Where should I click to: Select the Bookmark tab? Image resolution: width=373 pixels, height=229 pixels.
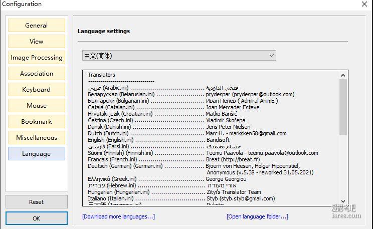(37, 121)
